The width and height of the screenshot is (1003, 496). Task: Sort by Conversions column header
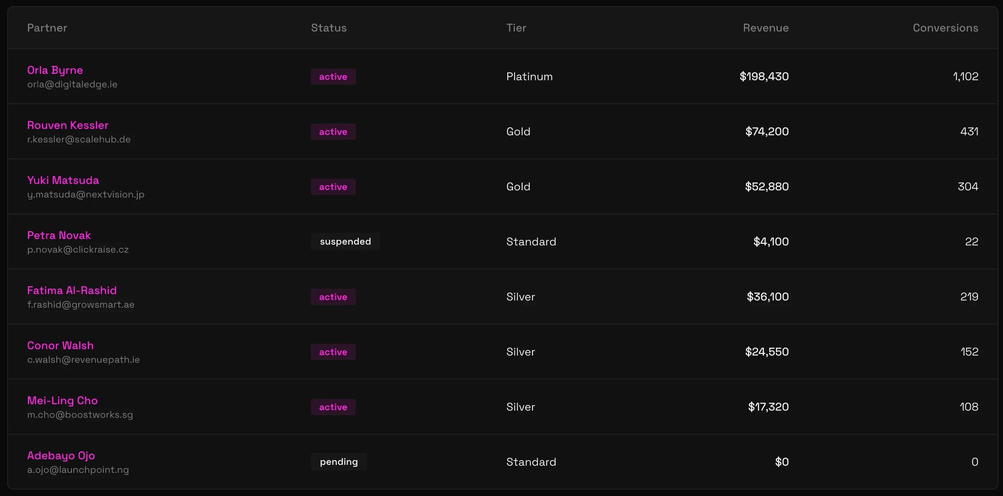pyautogui.click(x=946, y=28)
